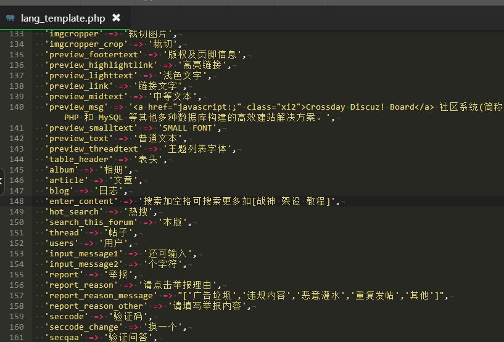The height and width of the screenshot is (342, 504).
Task: Click line number 155 beside 'report'
Action: [17, 274]
